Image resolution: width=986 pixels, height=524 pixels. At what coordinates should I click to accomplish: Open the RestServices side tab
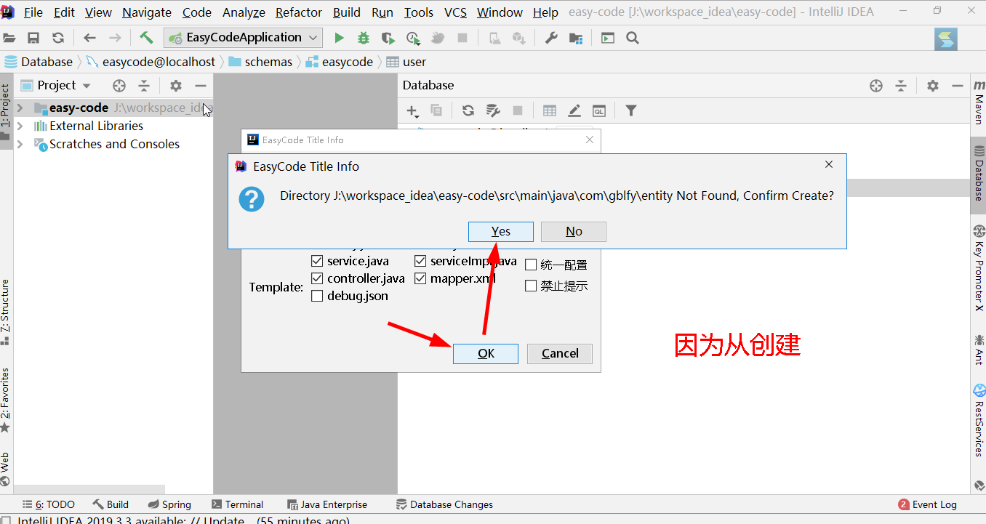click(979, 419)
